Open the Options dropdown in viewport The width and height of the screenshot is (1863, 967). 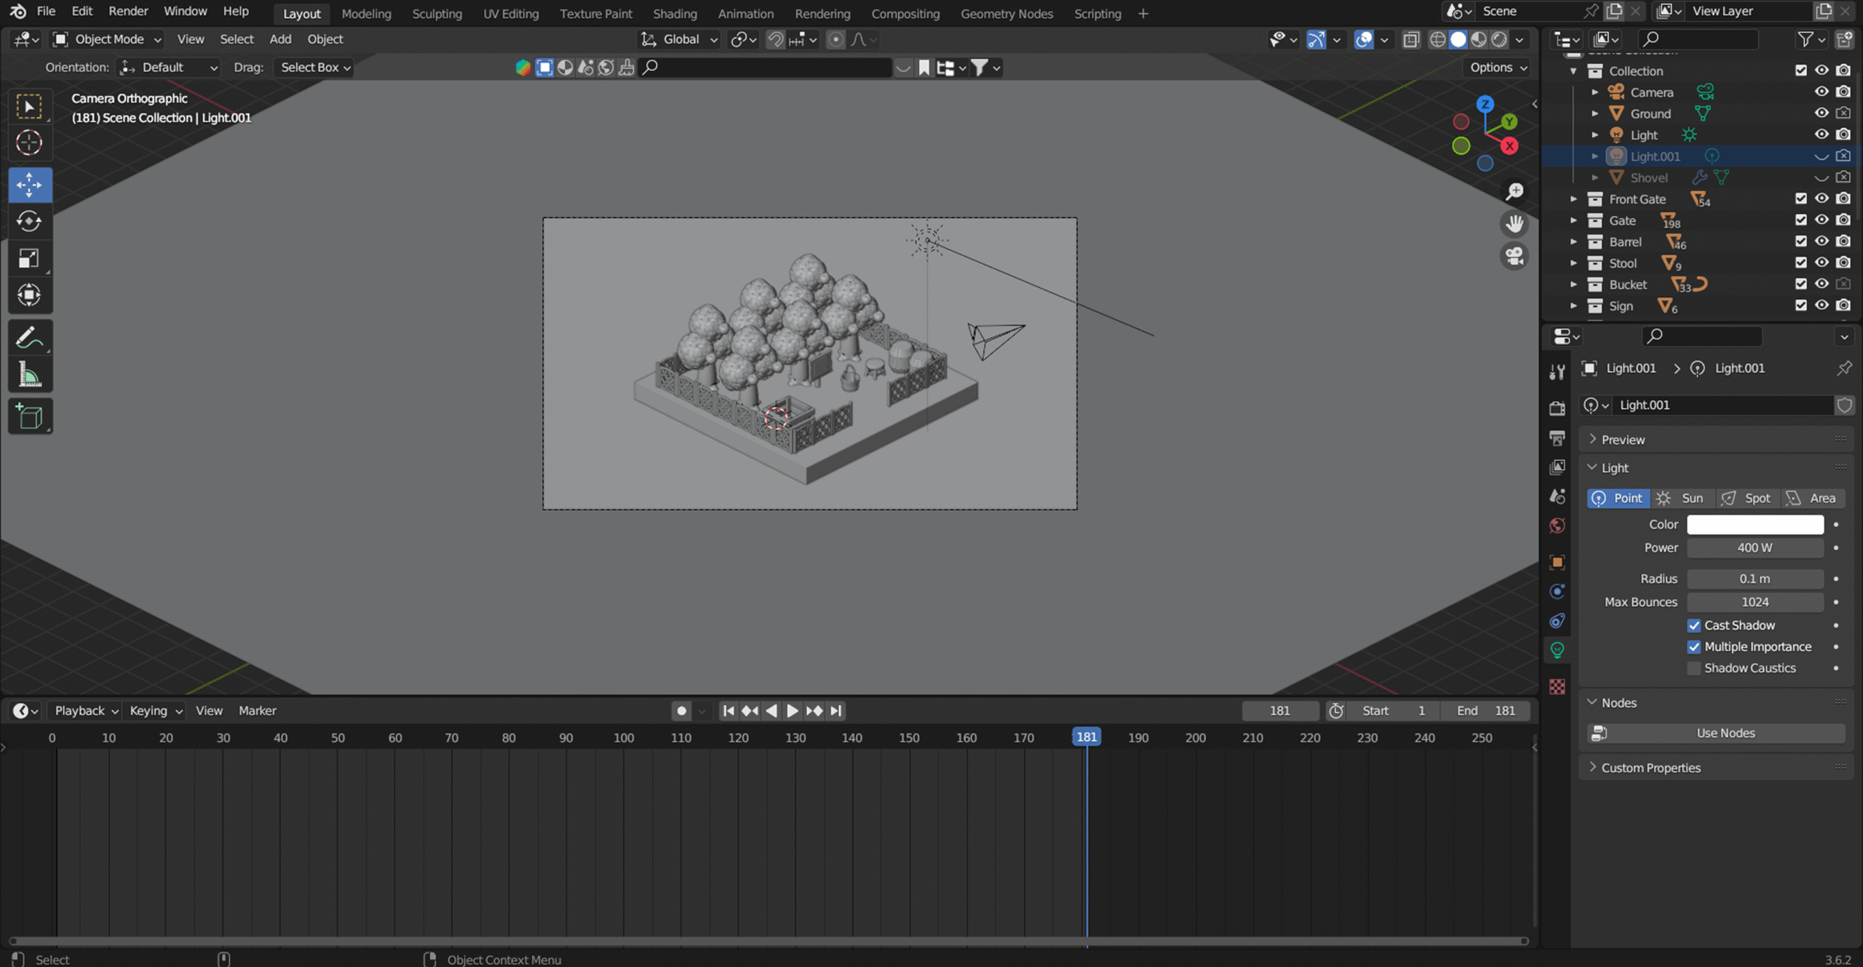(x=1498, y=67)
